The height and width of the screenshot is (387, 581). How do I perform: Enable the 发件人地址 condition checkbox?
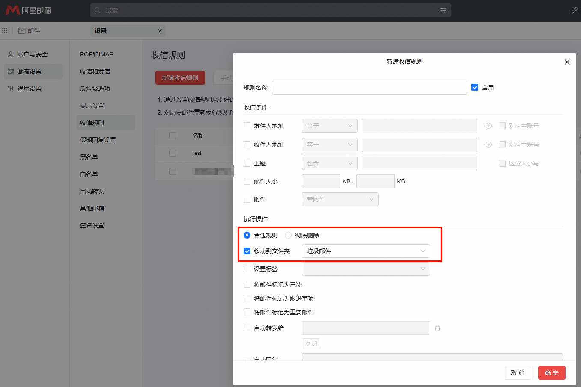coord(247,126)
